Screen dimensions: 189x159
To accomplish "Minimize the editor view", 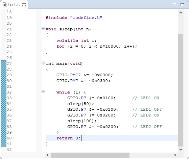I will point(174,3).
